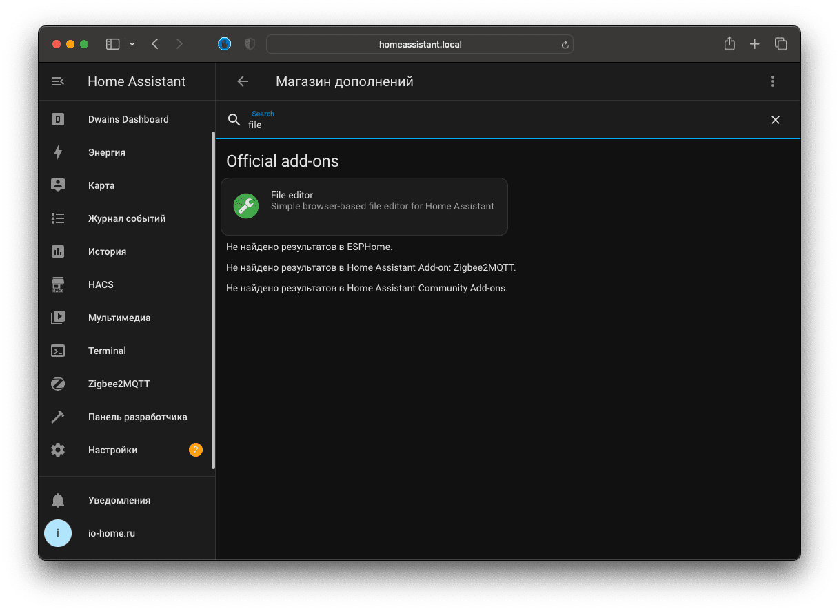Clear the search with X button
This screenshot has height=611, width=839.
click(x=775, y=120)
